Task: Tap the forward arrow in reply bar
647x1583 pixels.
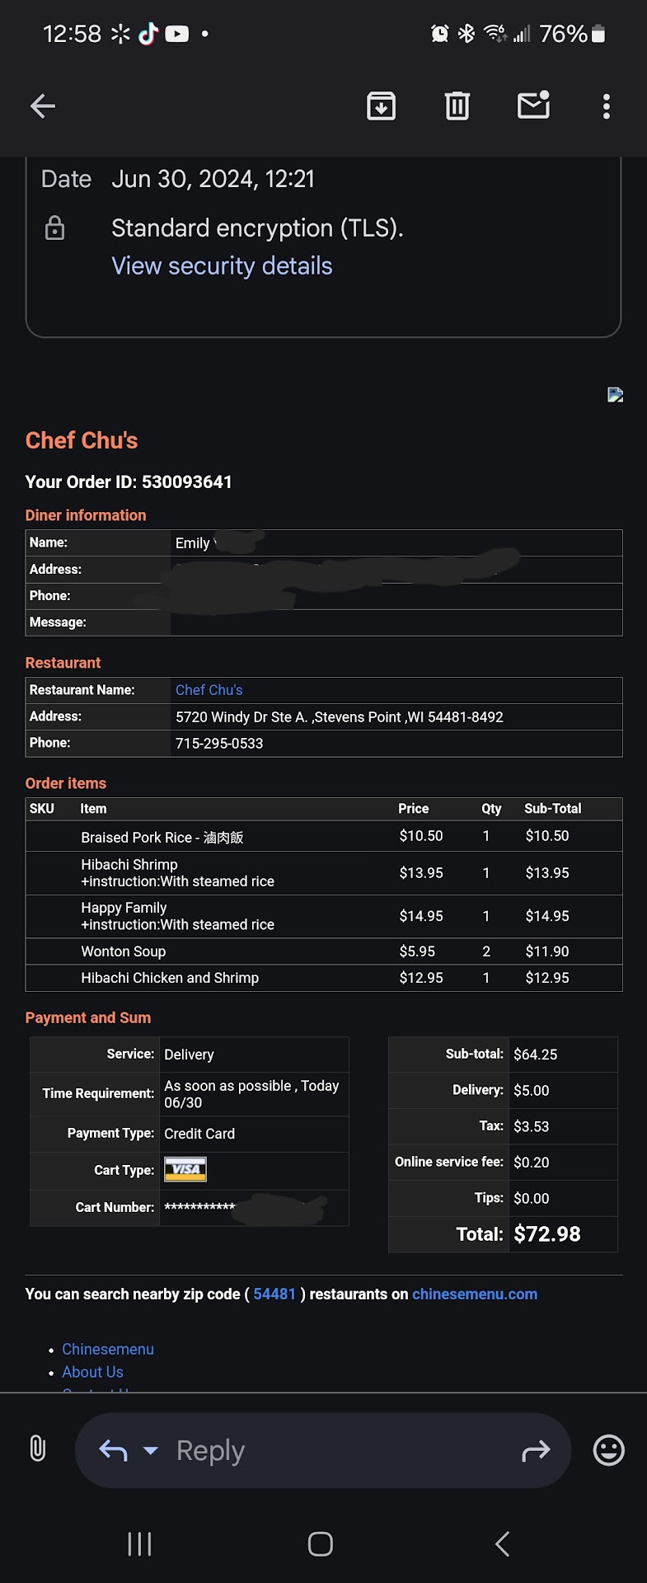Action: 536,1450
